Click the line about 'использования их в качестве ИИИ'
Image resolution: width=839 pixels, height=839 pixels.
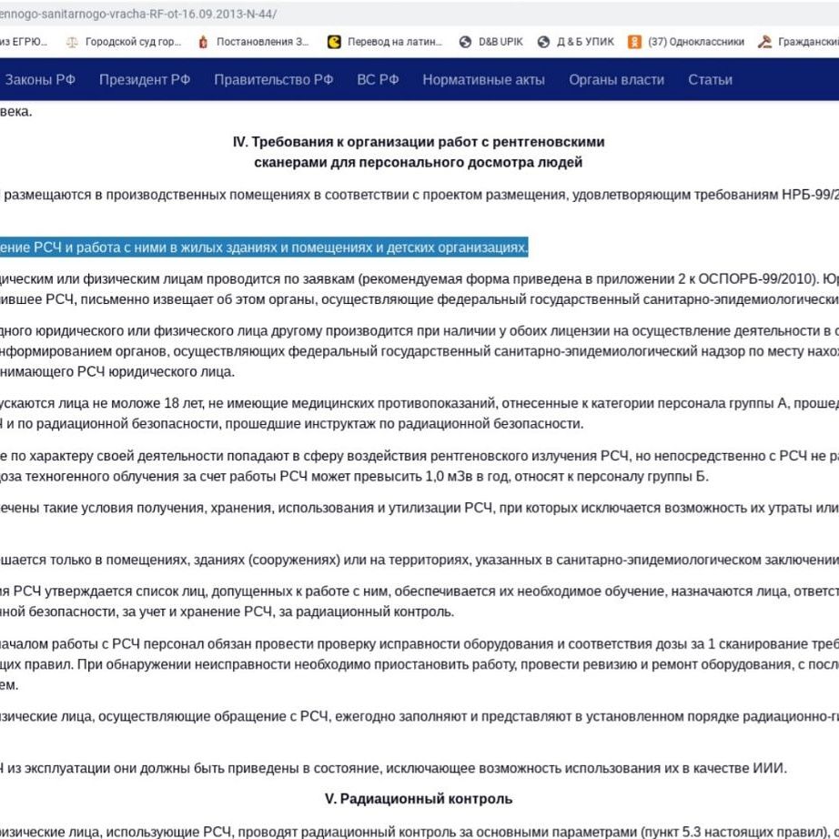tap(394, 768)
